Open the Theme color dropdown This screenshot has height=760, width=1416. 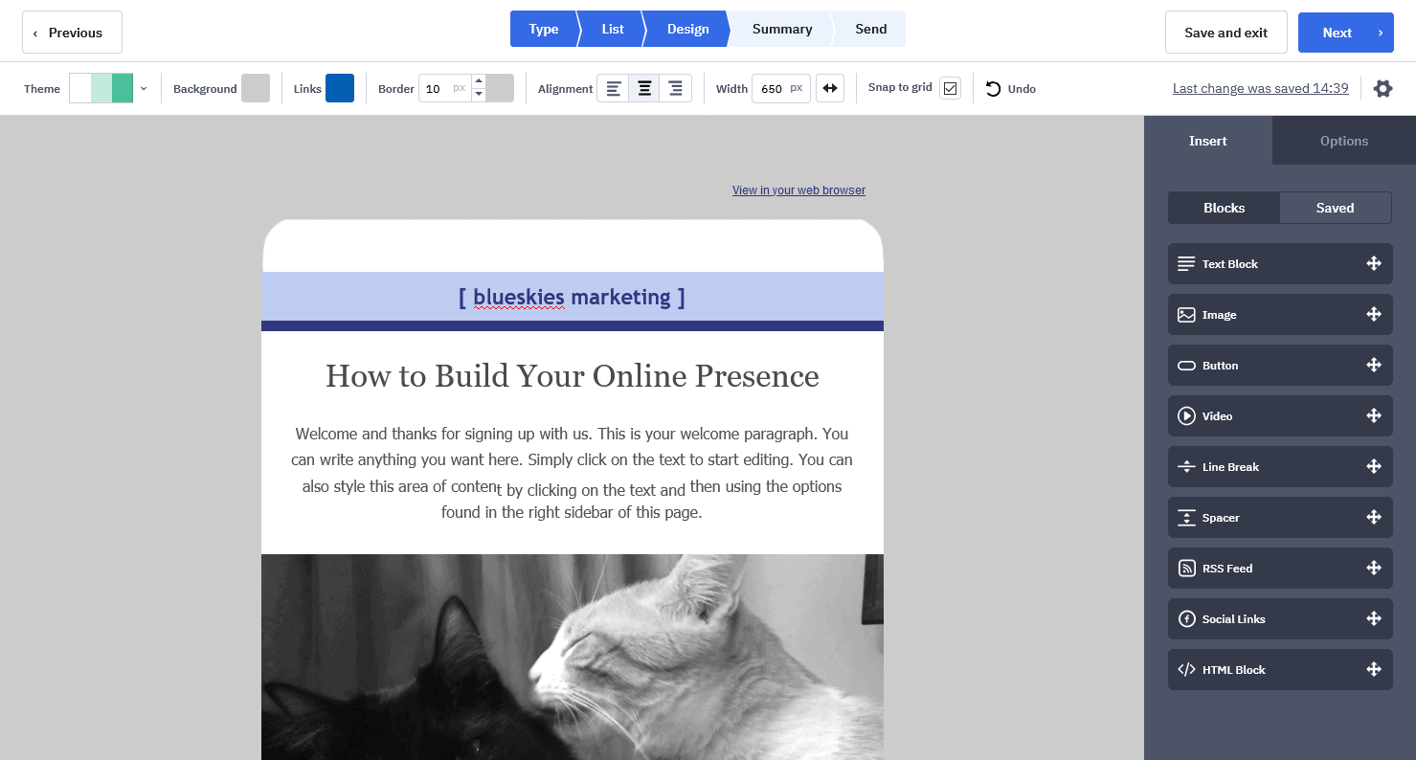[144, 89]
